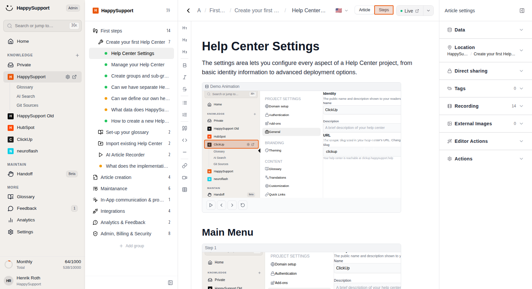Insert a numbered list
The image size is (532, 289).
pos(185,115)
